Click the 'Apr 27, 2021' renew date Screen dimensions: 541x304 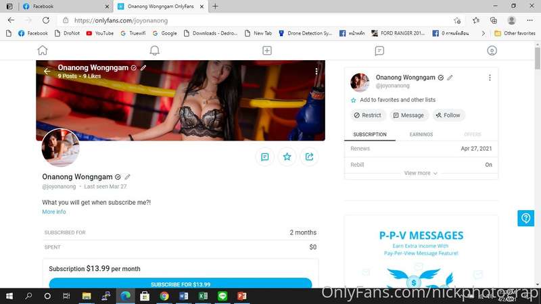point(476,149)
